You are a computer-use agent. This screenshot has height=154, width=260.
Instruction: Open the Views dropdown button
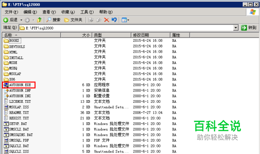click(125, 20)
